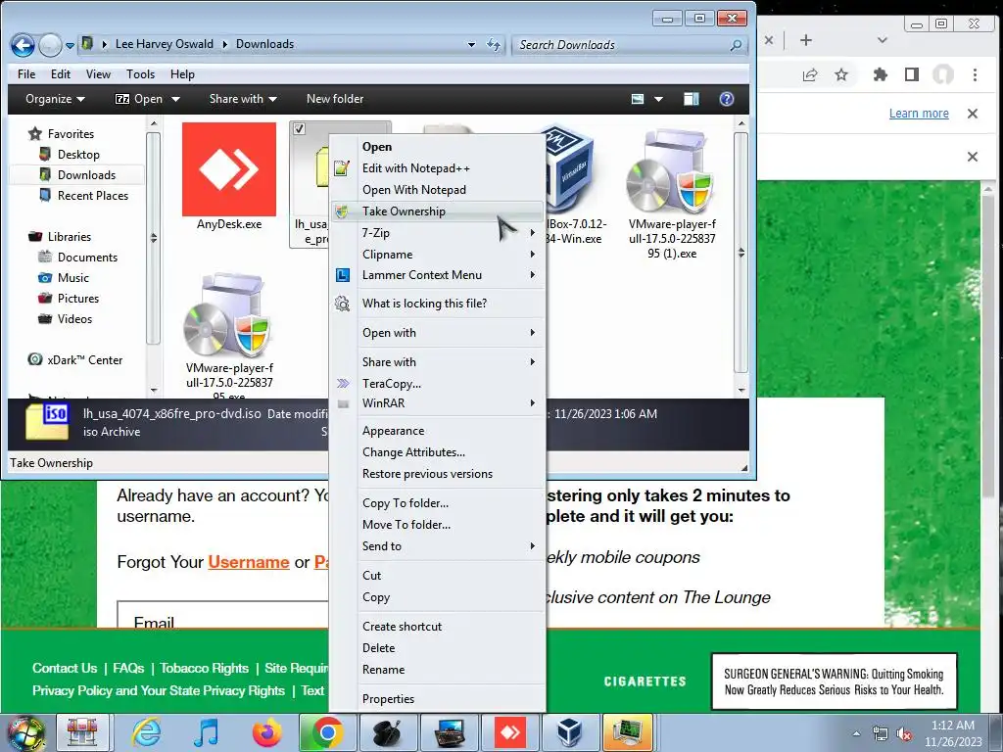Open the Contact Us footer link
Viewport: 1003px width, 752px height.
click(x=65, y=668)
